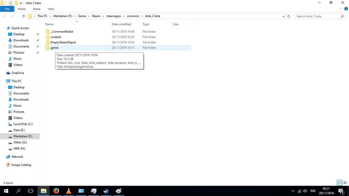Open pinned Pictures under Quick access

tap(19, 53)
